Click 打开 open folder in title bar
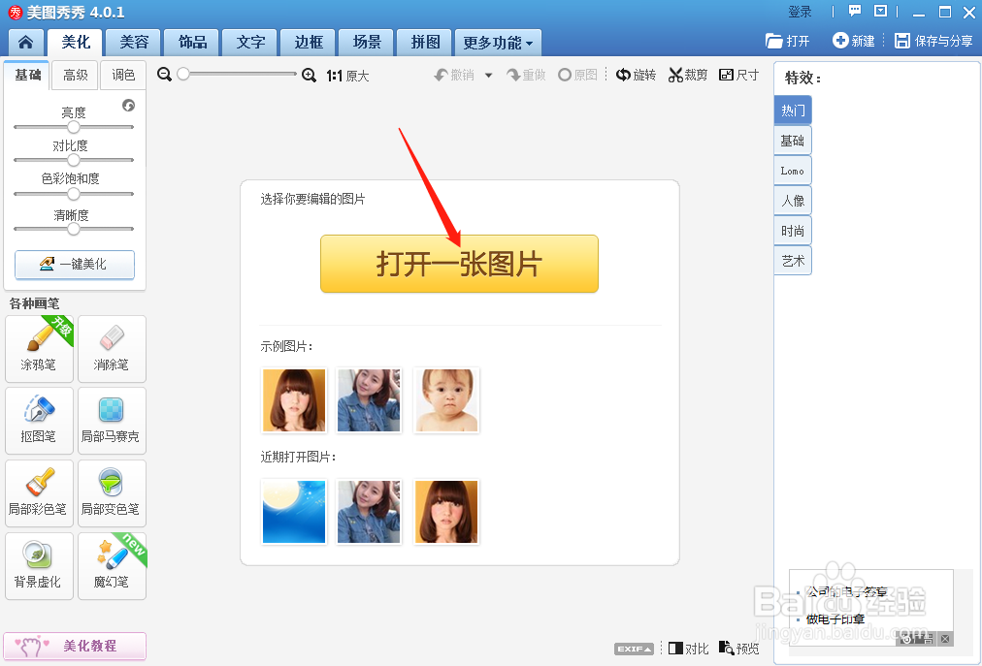Screen dimensions: 982x666 coord(787,41)
